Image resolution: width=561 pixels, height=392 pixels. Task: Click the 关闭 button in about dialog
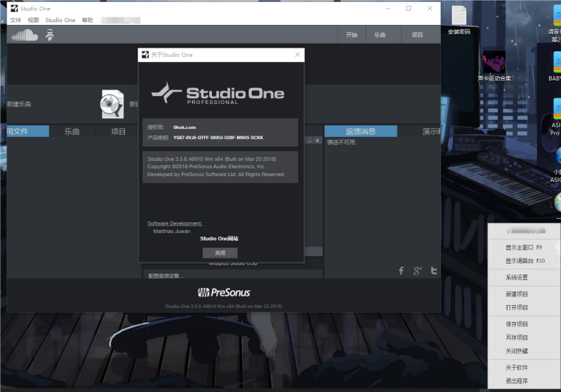point(220,252)
